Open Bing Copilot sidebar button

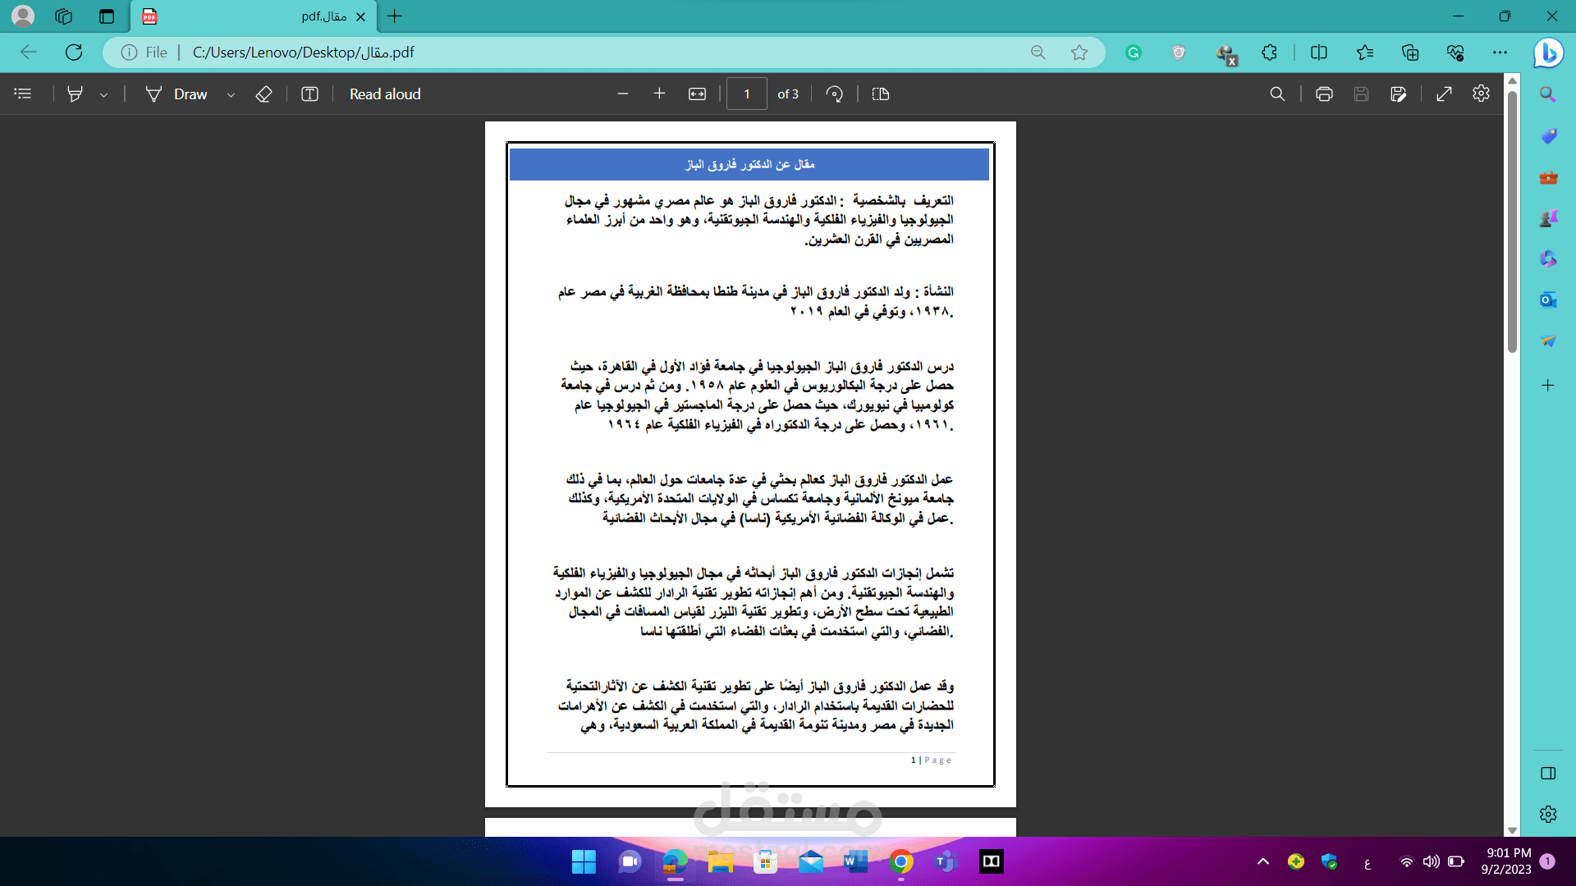click(1548, 53)
